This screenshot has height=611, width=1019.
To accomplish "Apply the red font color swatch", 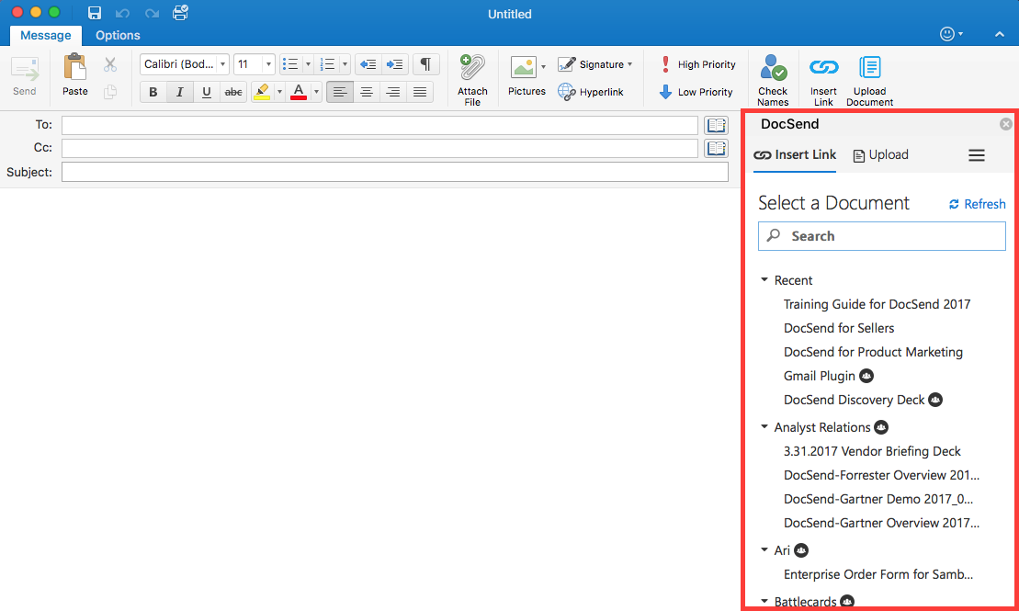I will coord(299,92).
